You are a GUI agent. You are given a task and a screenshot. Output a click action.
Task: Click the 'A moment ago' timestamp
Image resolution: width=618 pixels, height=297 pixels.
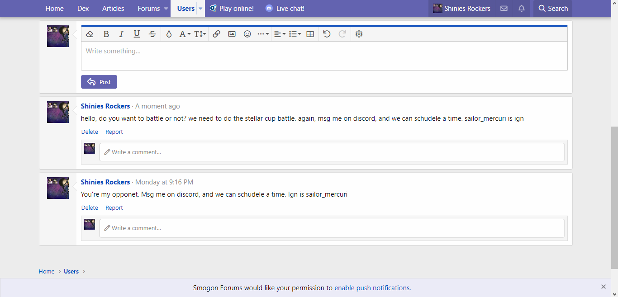pyautogui.click(x=157, y=106)
